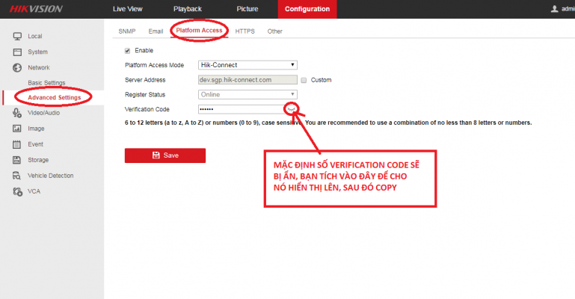Open the Platform Access Mode dropdown
The height and width of the screenshot is (299, 575).
coord(247,65)
